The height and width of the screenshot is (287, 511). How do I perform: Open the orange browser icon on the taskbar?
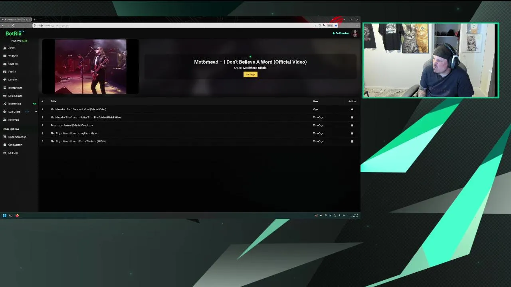tap(17, 216)
